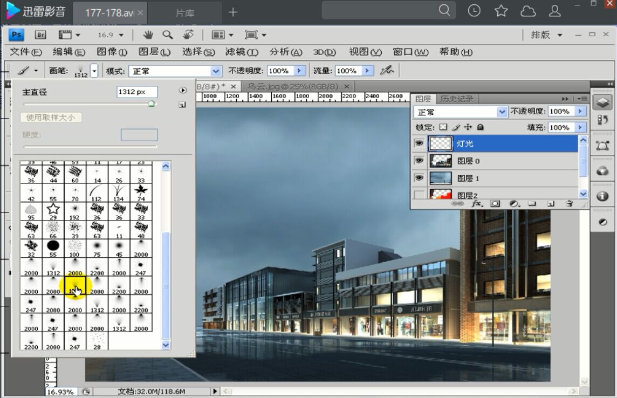Open the brush Mode dropdown in options bar
The width and height of the screenshot is (617, 398).
tap(215, 70)
